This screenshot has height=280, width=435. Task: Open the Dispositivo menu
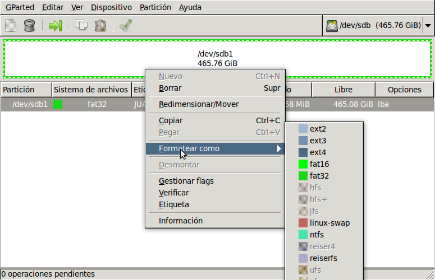point(111,7)
